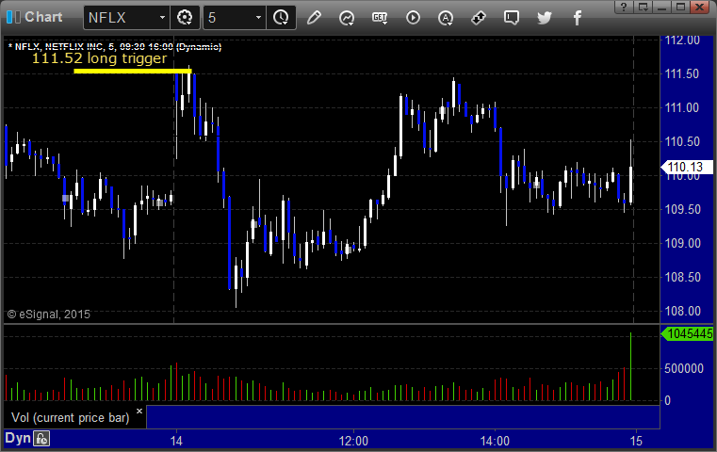The image size is (717, 452).
Task: Click the comment bubble icon
Action: (512, 18)
